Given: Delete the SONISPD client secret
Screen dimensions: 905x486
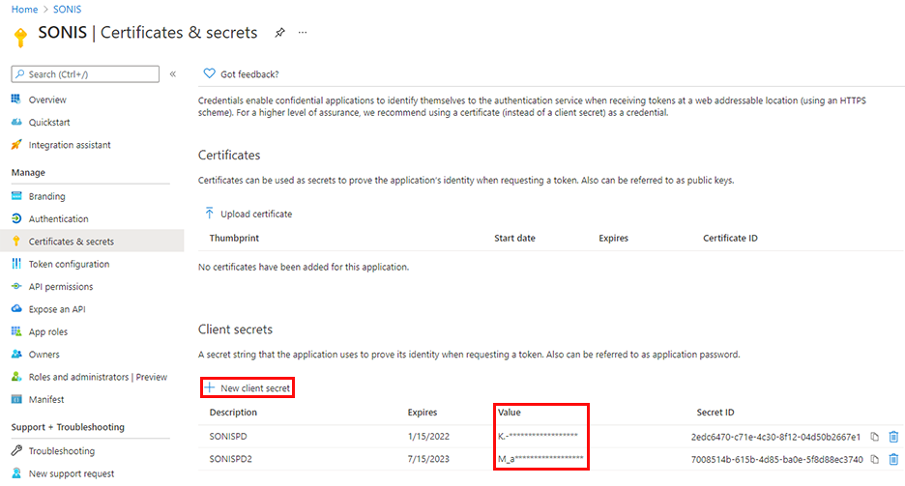Looking at the screenshot, I should coord(893,437).
